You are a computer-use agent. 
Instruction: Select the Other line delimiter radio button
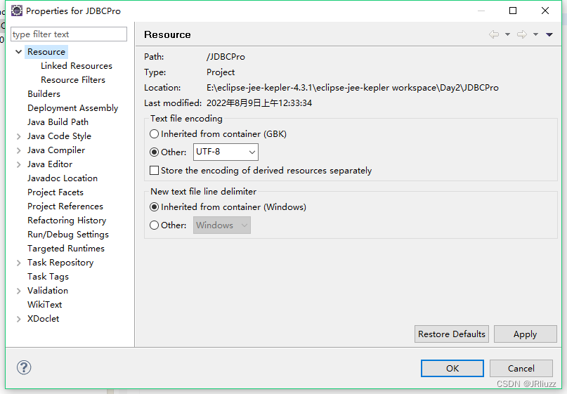tap(154, 225)
